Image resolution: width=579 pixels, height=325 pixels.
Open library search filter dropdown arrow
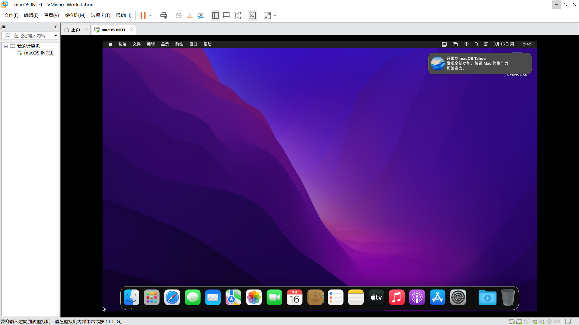coord(55,36)
